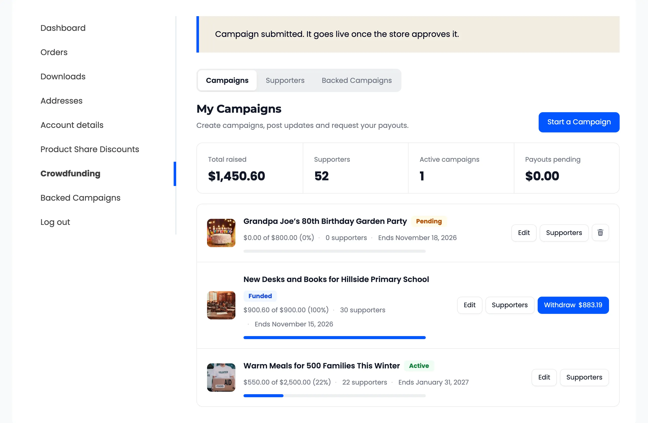Image resolution: width=648 pixels, height=423 pixels.
Task: Edit the Grandpa Joe's Birthday campaign
Action: click(x=523, y=233)
